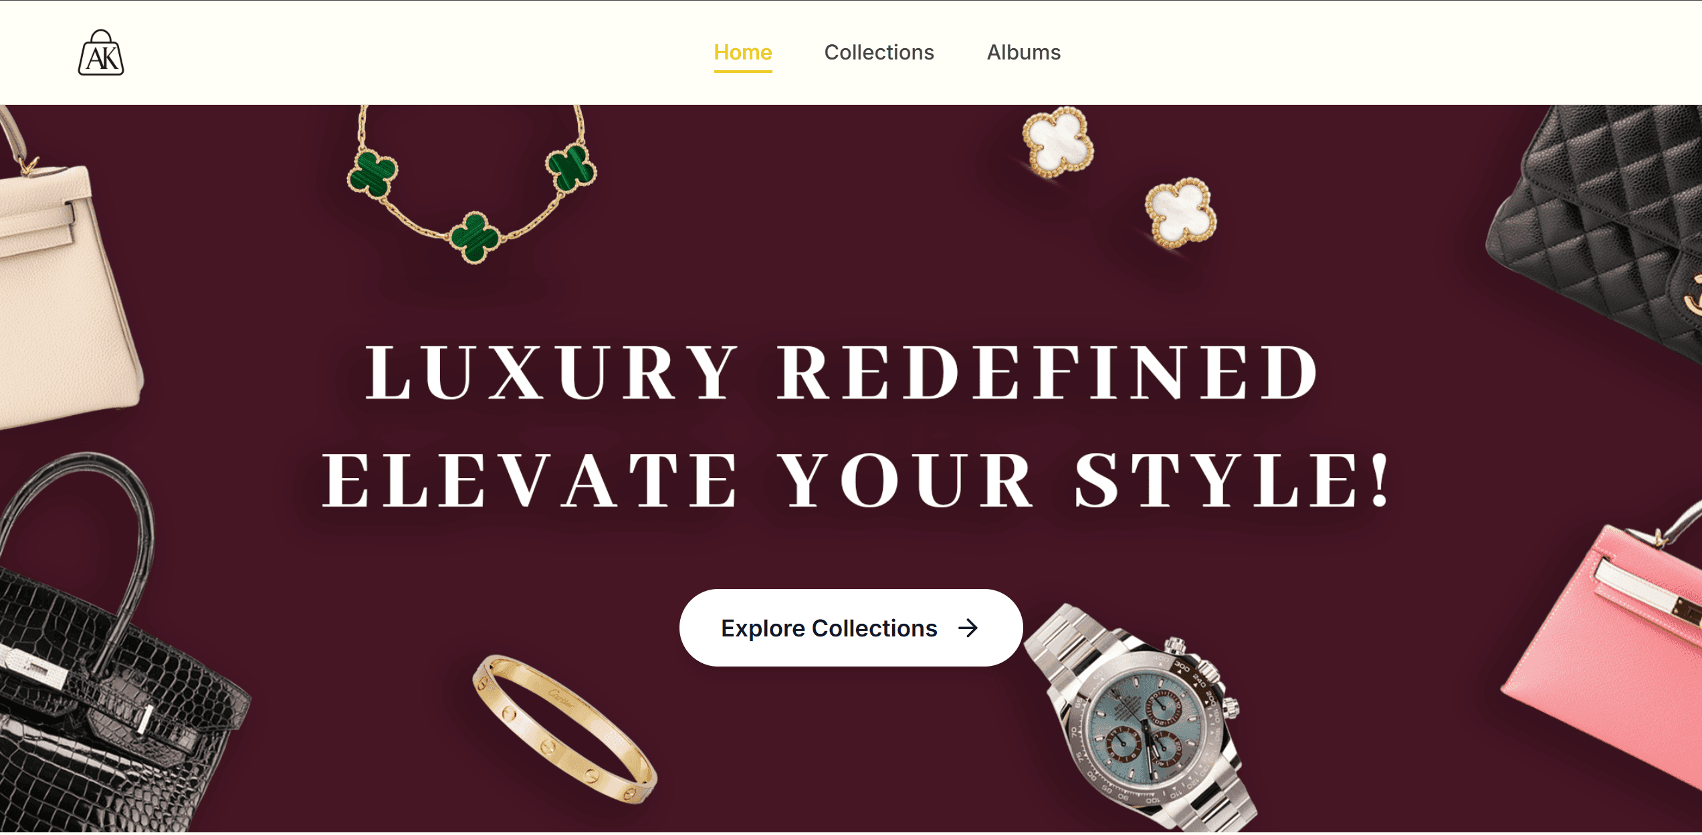Image resolution: width=1702 pixels, height=835 pixels.
Task: Select the upper white clover earring
Action: coord(1057,142)
